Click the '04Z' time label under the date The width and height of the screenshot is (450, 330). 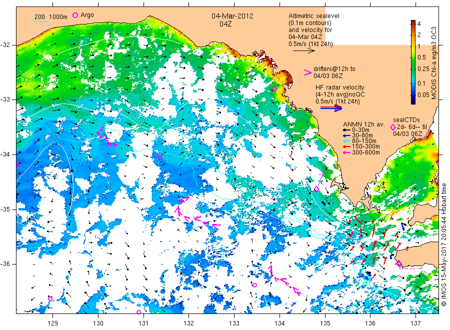(225, 24)
